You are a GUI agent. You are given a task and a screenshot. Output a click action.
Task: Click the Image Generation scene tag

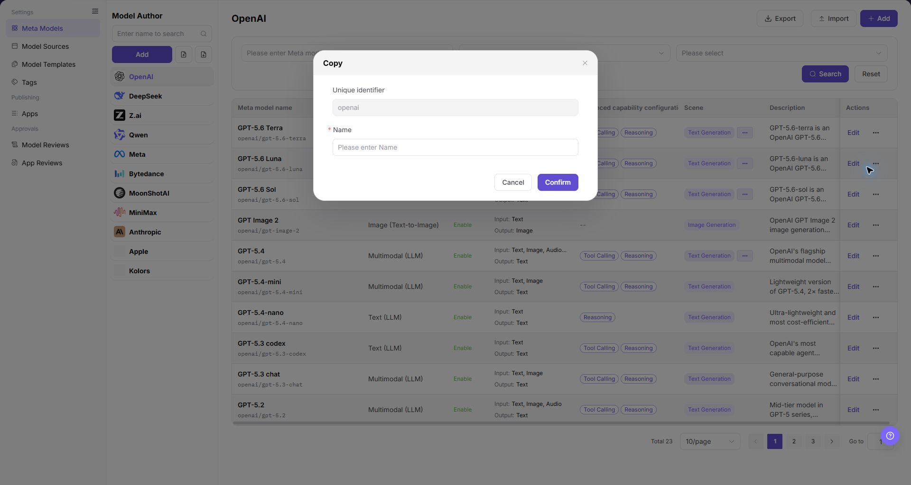coord(712,225)
